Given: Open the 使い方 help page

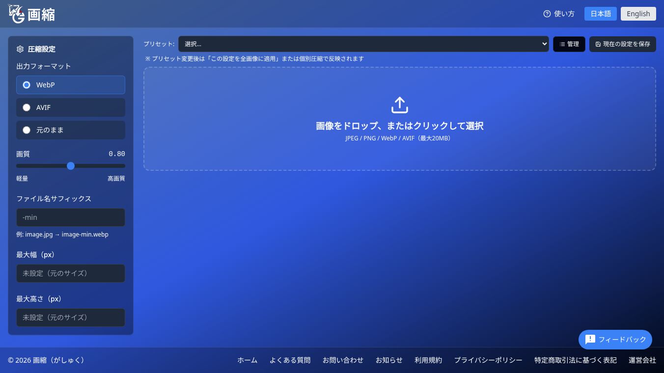Looking at the screenshot, I should click(x=559, y=14).
